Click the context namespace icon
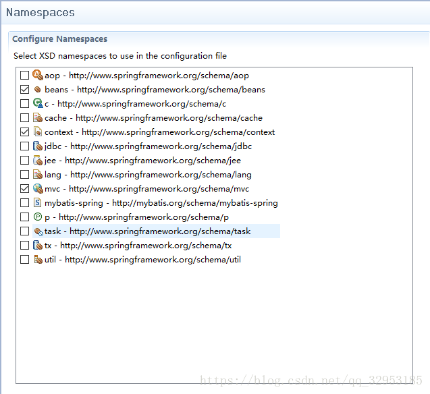430x394 pixels. pos(38,132)
